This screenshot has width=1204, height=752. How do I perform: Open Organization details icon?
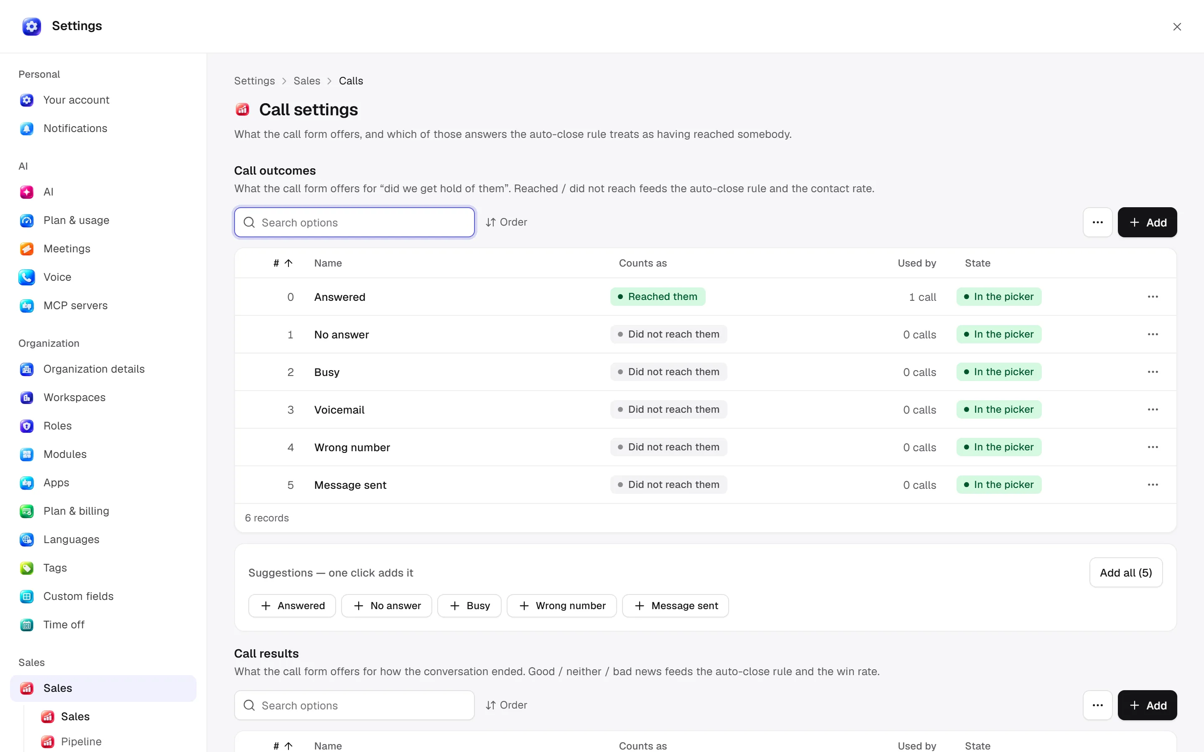point(27,369)
